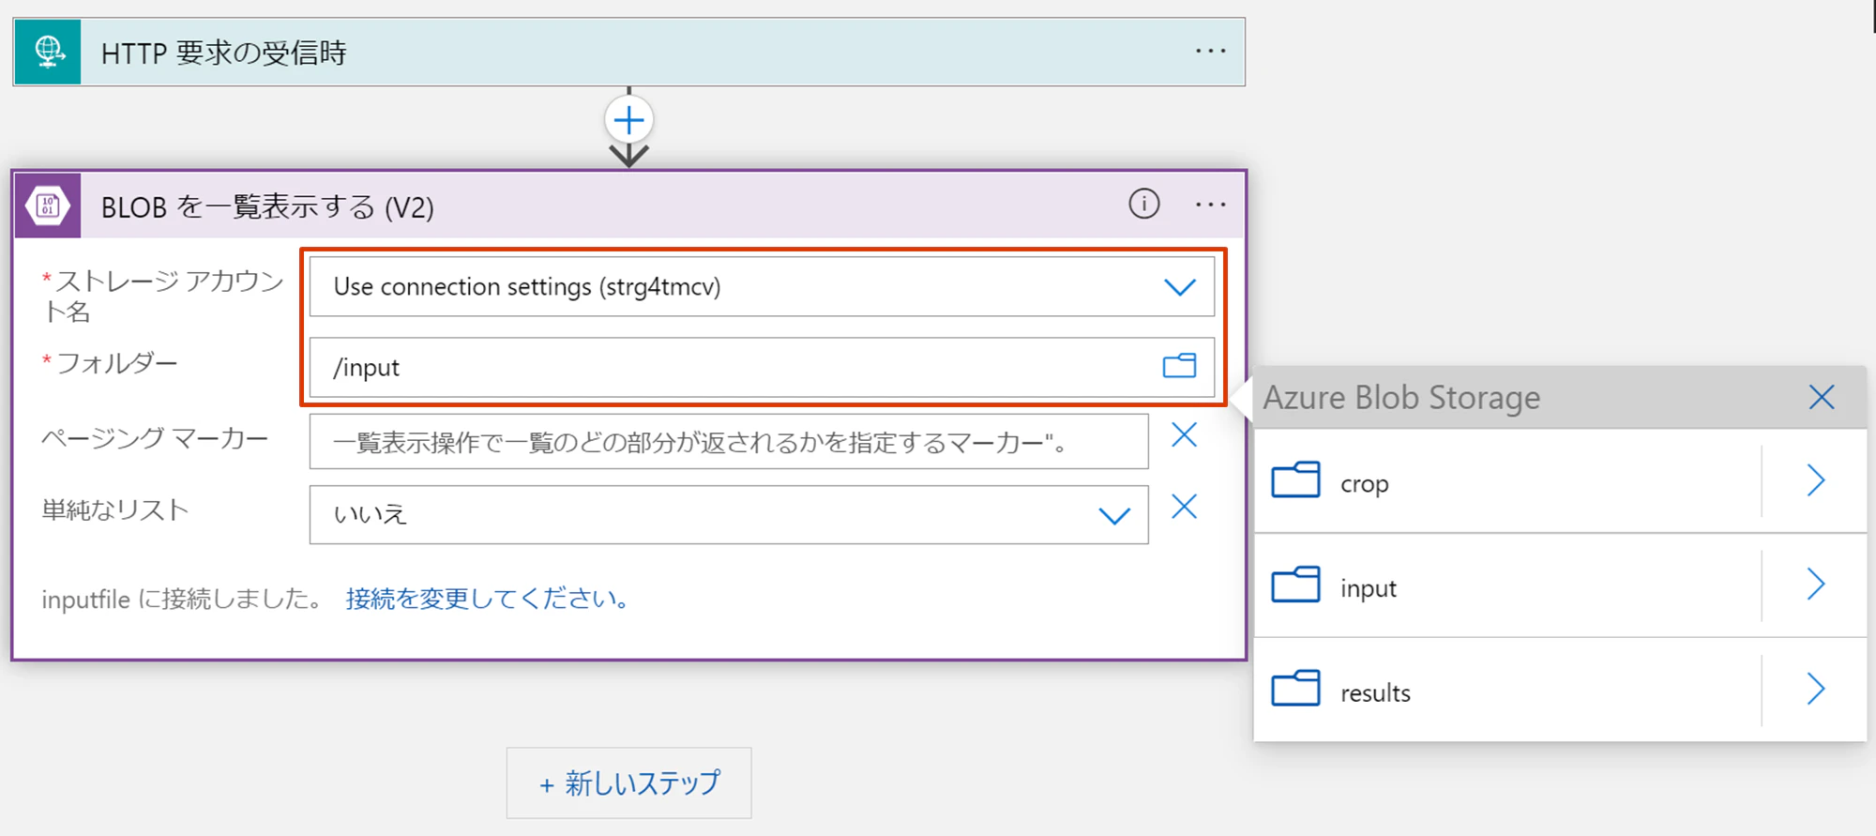Close the Azure Blob Storage picker
Image resolution: width=1876 pixels, height=836 pixels.
1821,397
